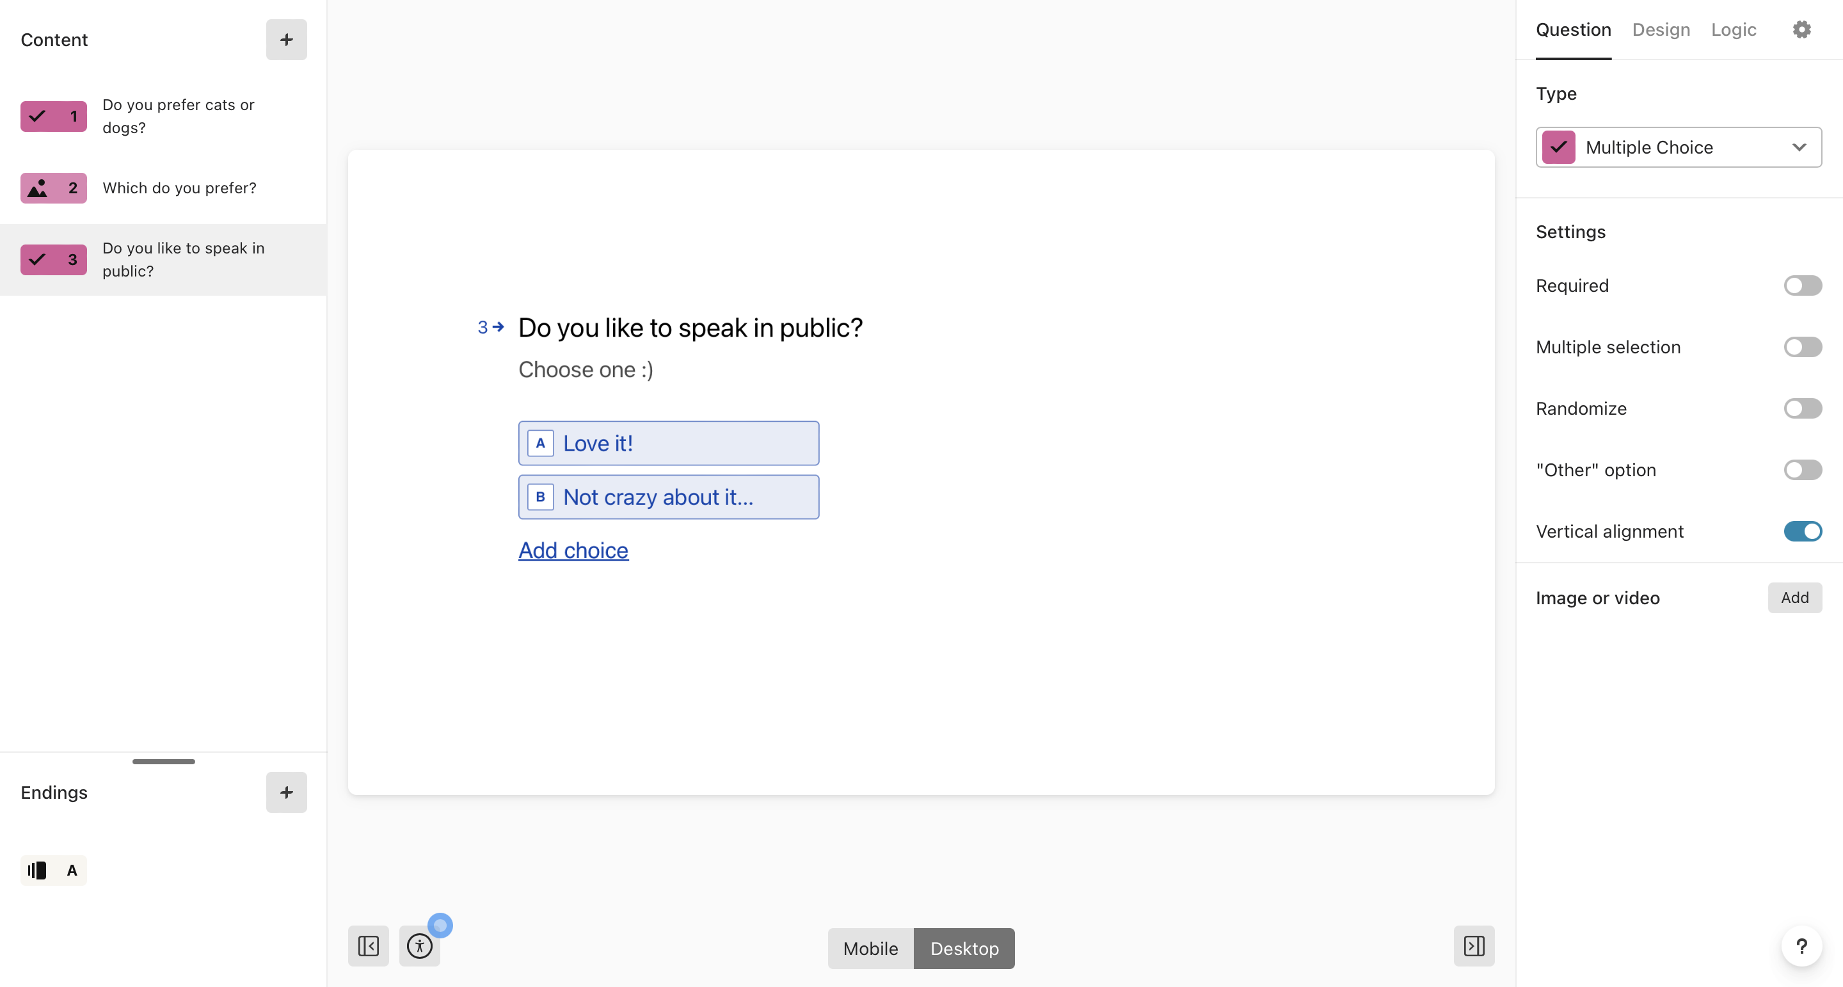Enable the Required toggle

1802,285
